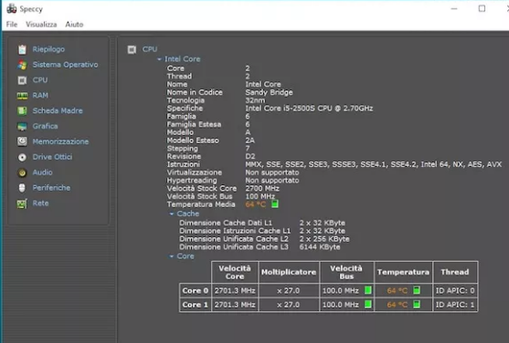The image size is (509, 343).
Task: Select the Audio speaker icon
Action: pos(22,172)
